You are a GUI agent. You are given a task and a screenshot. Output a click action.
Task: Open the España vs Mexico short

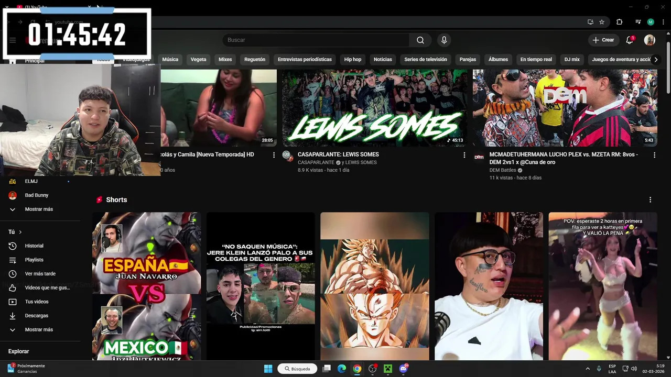(x=147, y=286)
